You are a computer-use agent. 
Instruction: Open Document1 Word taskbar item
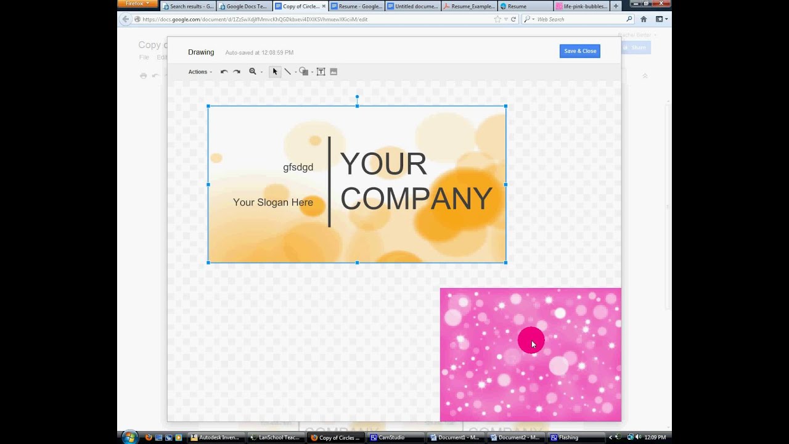[456, 437]
